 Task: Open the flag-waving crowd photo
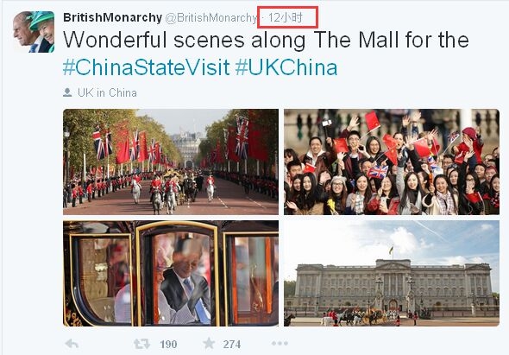392,162
